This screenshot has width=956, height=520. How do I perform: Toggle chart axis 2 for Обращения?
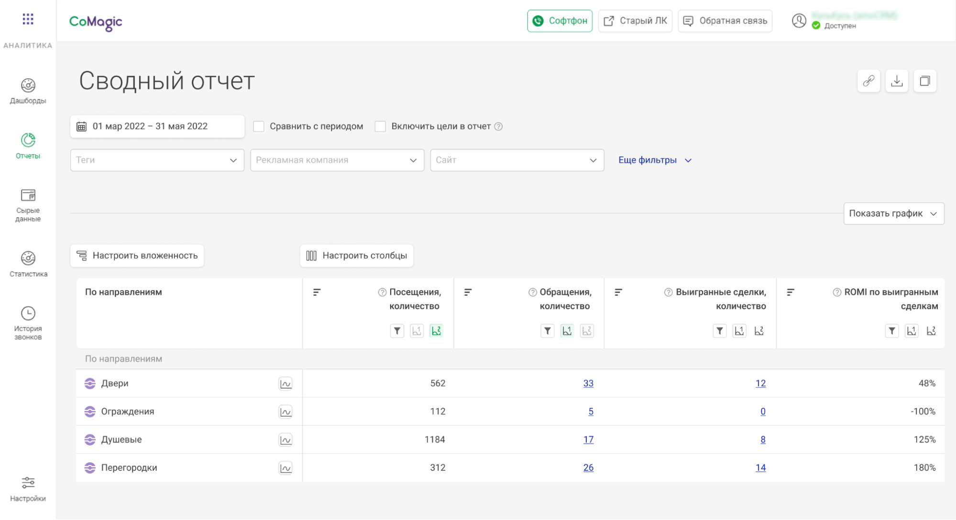tap(587, 331)
